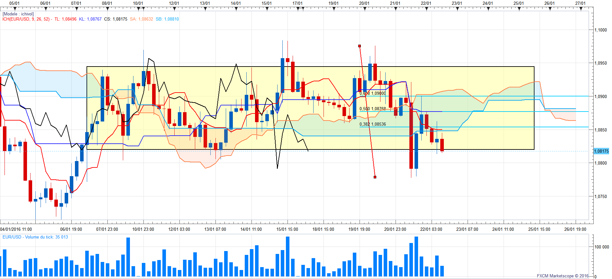Click the 1,0800 price axis label
Viewport: 612px width, 279px height.
tap(601, 163)
